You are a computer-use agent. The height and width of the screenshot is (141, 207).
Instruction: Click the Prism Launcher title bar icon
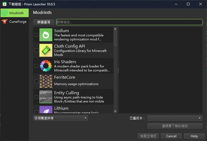(5, 4)
